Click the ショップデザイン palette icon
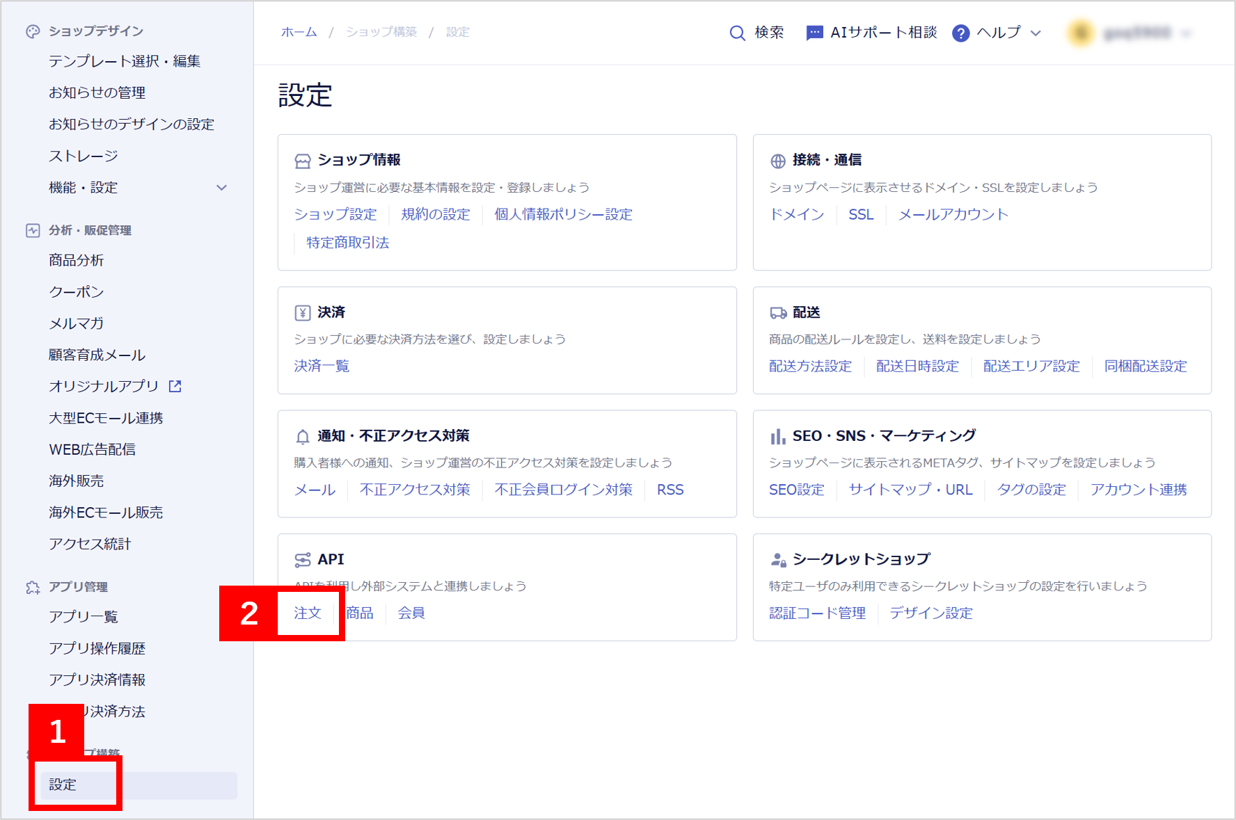1236x820 pixels. pos(33,31)
